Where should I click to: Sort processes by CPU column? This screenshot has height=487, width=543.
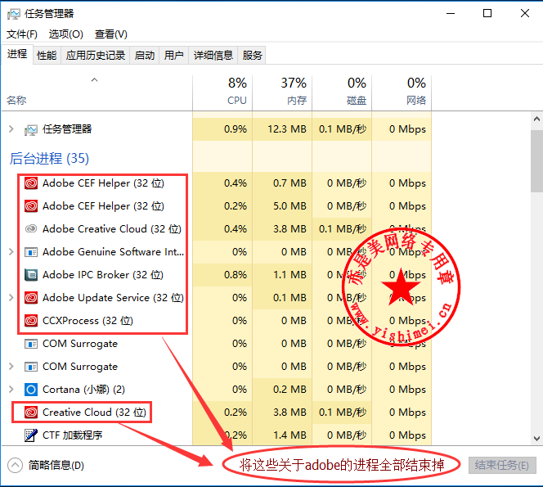point(222,92)
